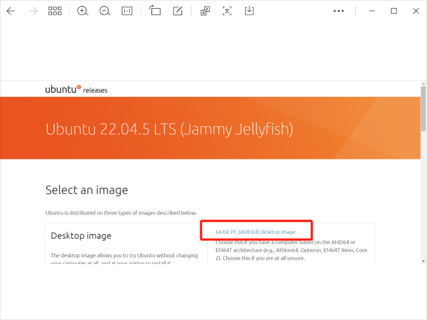
Task: Maximize the image viewer window
Action: point(394,11)
